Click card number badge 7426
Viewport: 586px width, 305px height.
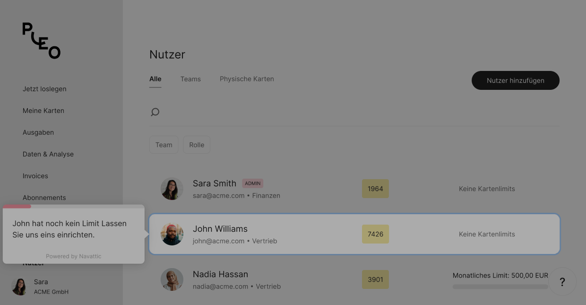click(x=375, y=234)
